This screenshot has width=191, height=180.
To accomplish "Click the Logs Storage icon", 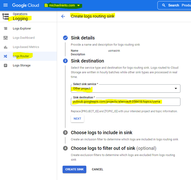I will (x=6, y=65).
